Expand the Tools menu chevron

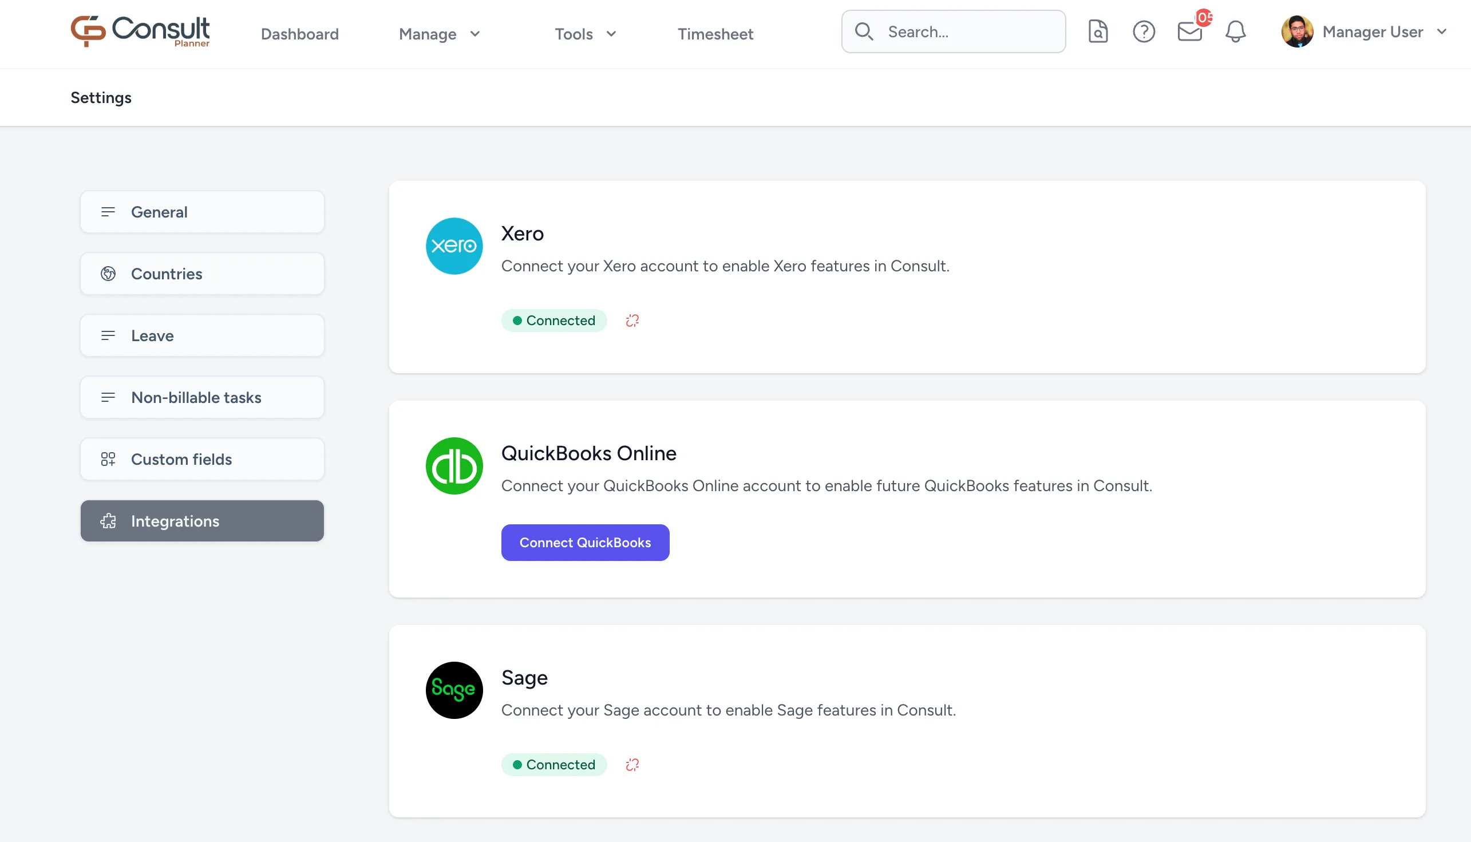611,34
